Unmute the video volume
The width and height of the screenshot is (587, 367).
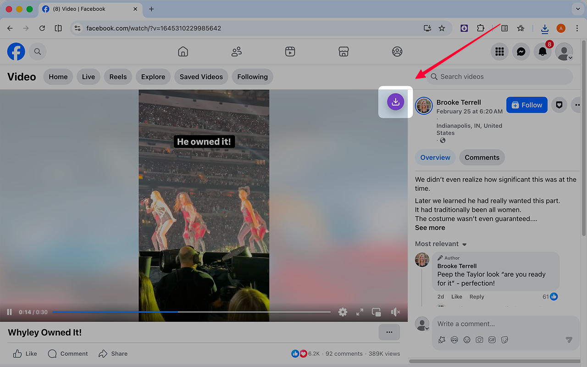[395, 312]
